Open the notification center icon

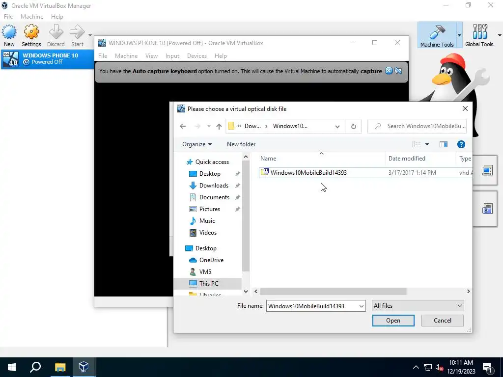pos(488,367)
